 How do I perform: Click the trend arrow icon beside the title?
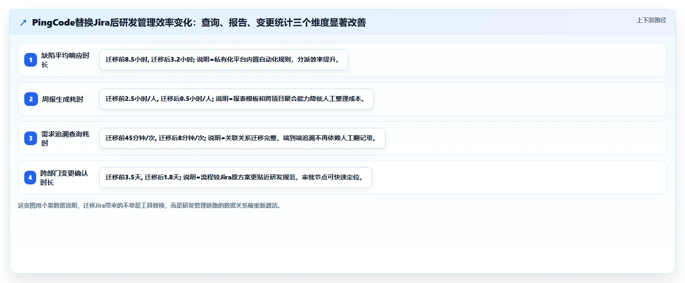23,23
